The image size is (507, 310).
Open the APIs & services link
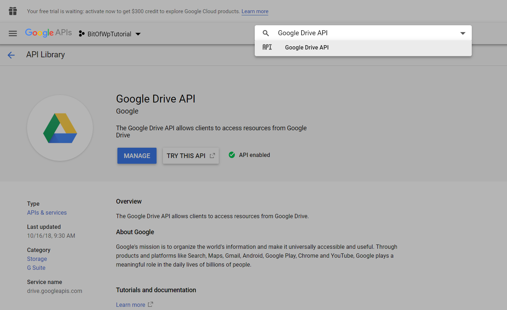point(47,212)
